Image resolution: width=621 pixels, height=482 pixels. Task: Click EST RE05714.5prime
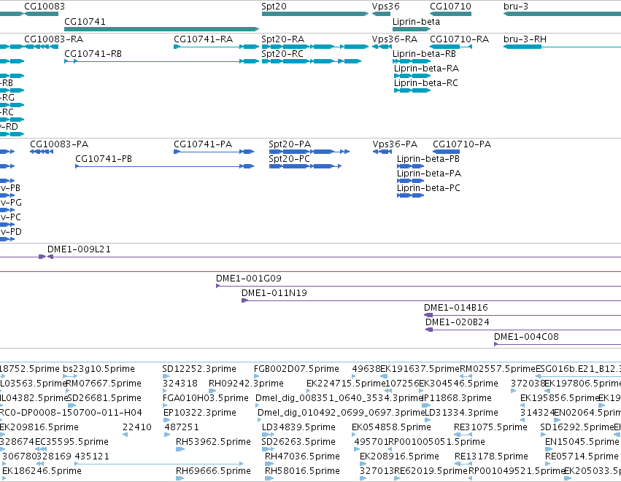582,456
